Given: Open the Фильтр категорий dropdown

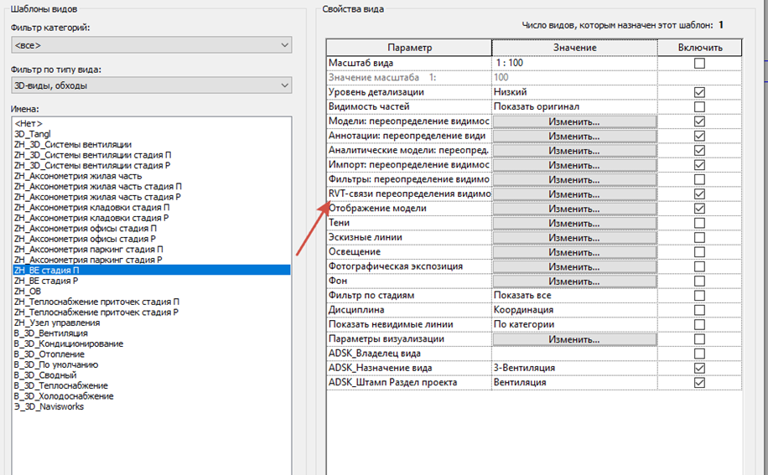Looking at the screenshot, I should point(152,45).
